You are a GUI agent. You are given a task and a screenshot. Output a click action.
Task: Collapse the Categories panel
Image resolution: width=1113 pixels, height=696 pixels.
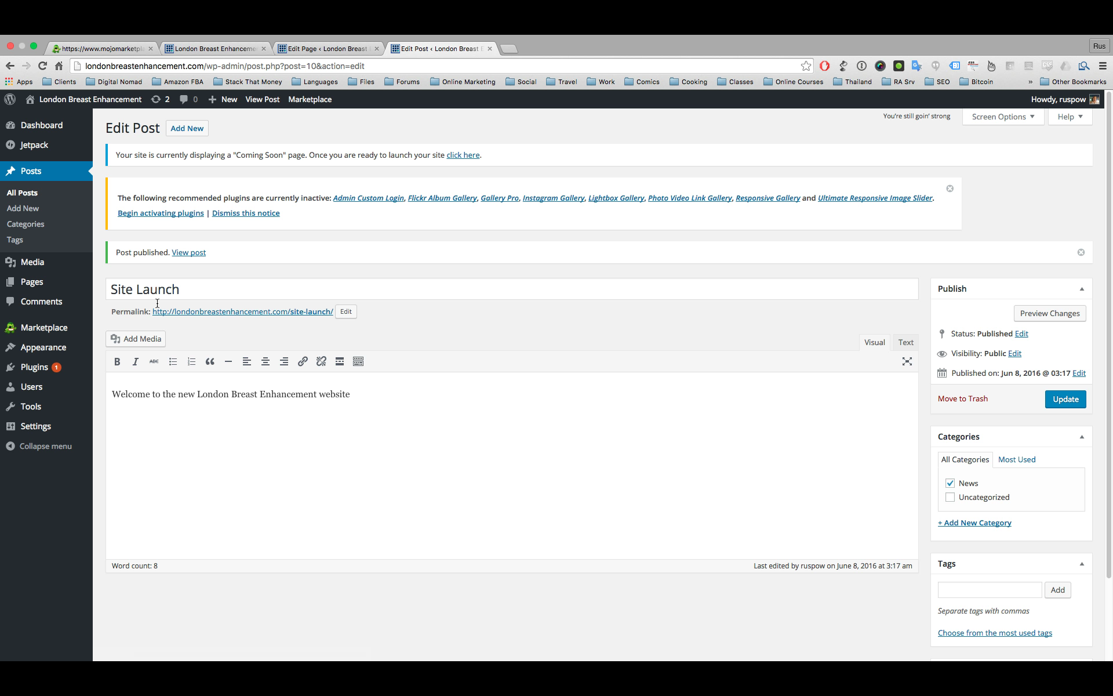tap(1082, 436)
